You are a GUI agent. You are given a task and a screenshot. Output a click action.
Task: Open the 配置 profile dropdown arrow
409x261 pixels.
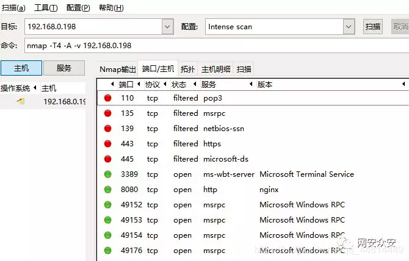[x=349, y=27]
